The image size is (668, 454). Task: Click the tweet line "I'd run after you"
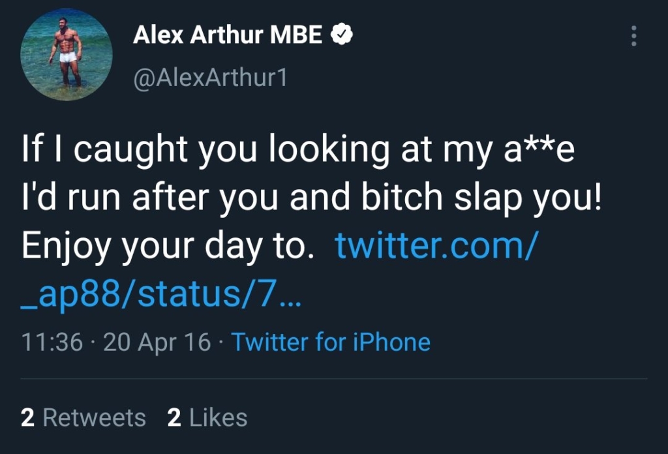point(311,198)
